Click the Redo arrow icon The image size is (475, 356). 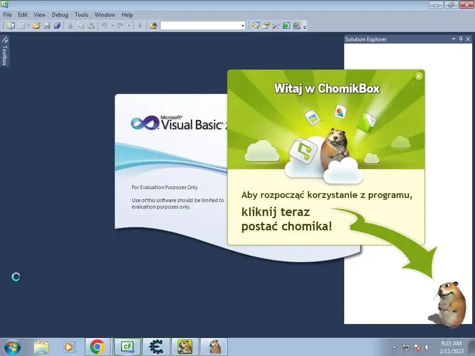point(121,26)
